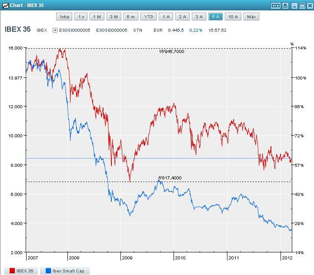Click the 14% right axis label
The width and height of the screenshot is (314, 275).
pos(299,252)
